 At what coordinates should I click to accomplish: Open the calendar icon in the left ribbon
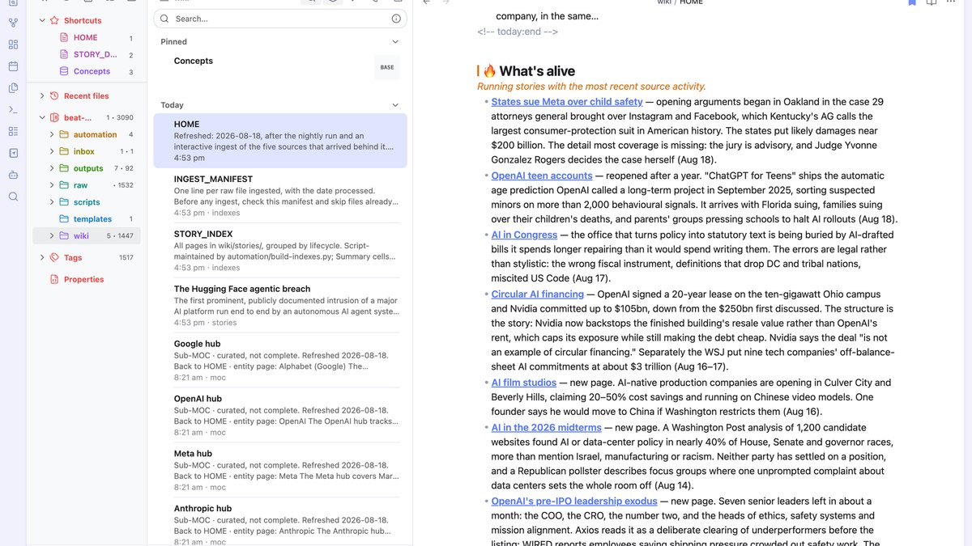click(13, 66)
